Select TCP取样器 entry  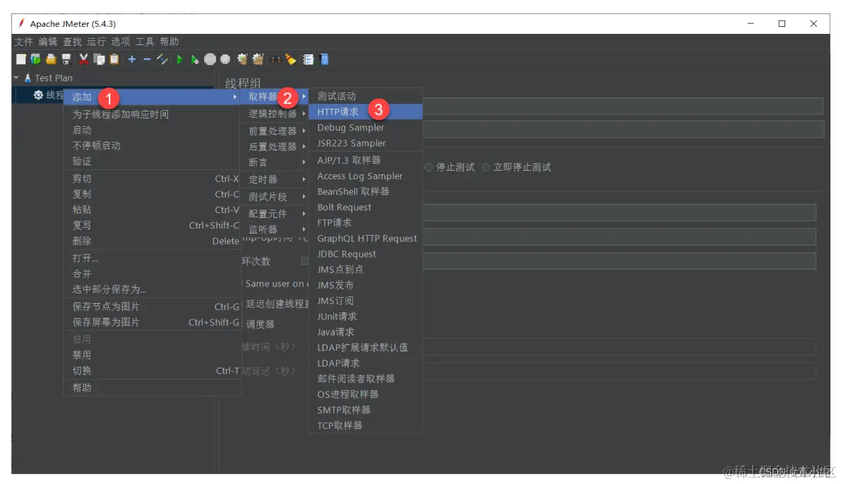coord(365,425)
